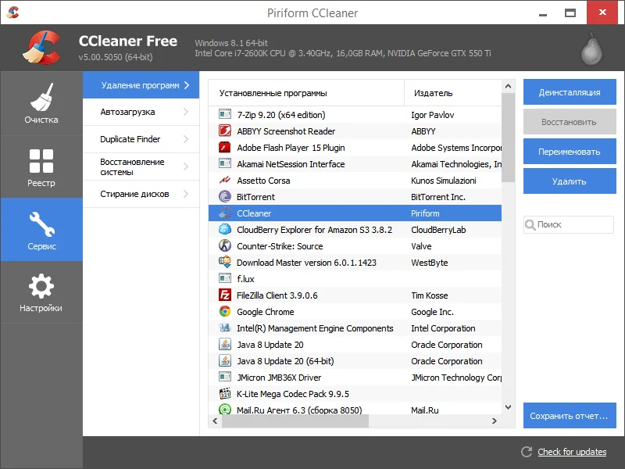Screen dimensions: 625x469
Task: Click the JMicron JMB36X Driver icon
Action: 225,377
